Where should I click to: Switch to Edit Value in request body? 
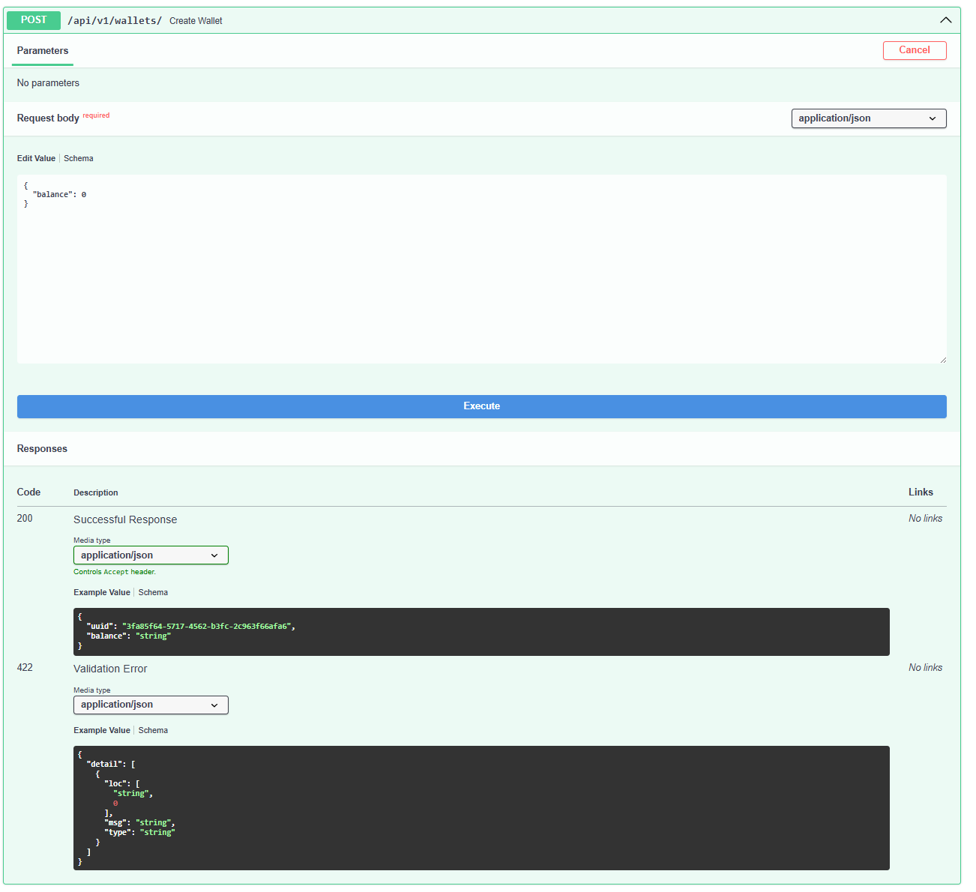click(x=36, y=159)
